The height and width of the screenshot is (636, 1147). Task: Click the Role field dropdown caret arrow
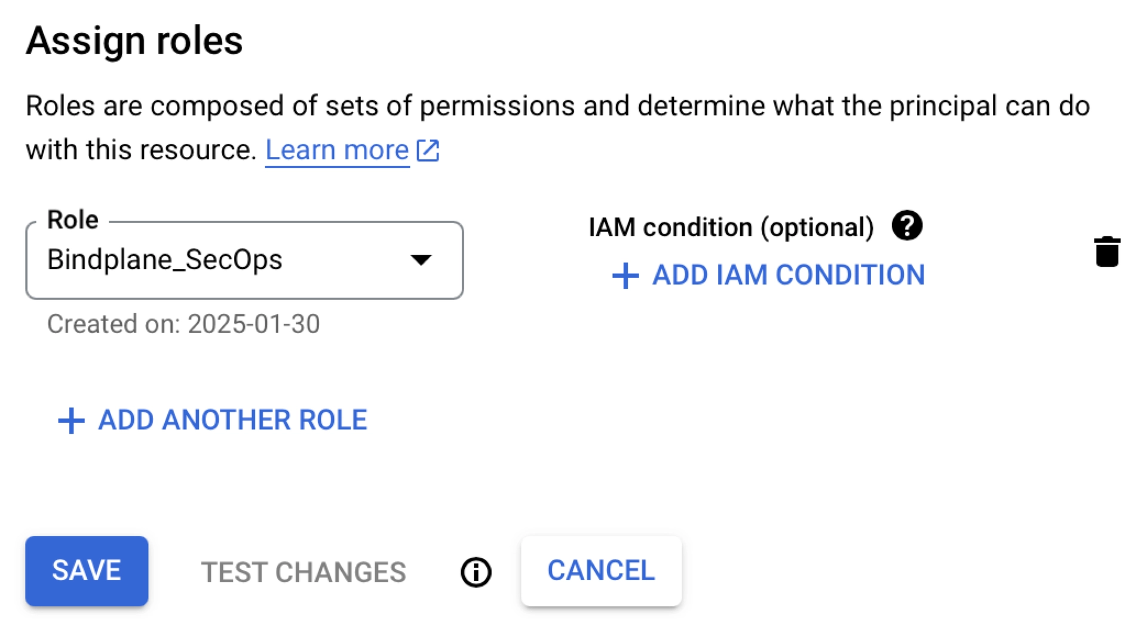point(421,260)
